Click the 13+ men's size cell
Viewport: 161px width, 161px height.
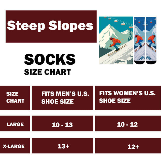(x=64, y=146)
